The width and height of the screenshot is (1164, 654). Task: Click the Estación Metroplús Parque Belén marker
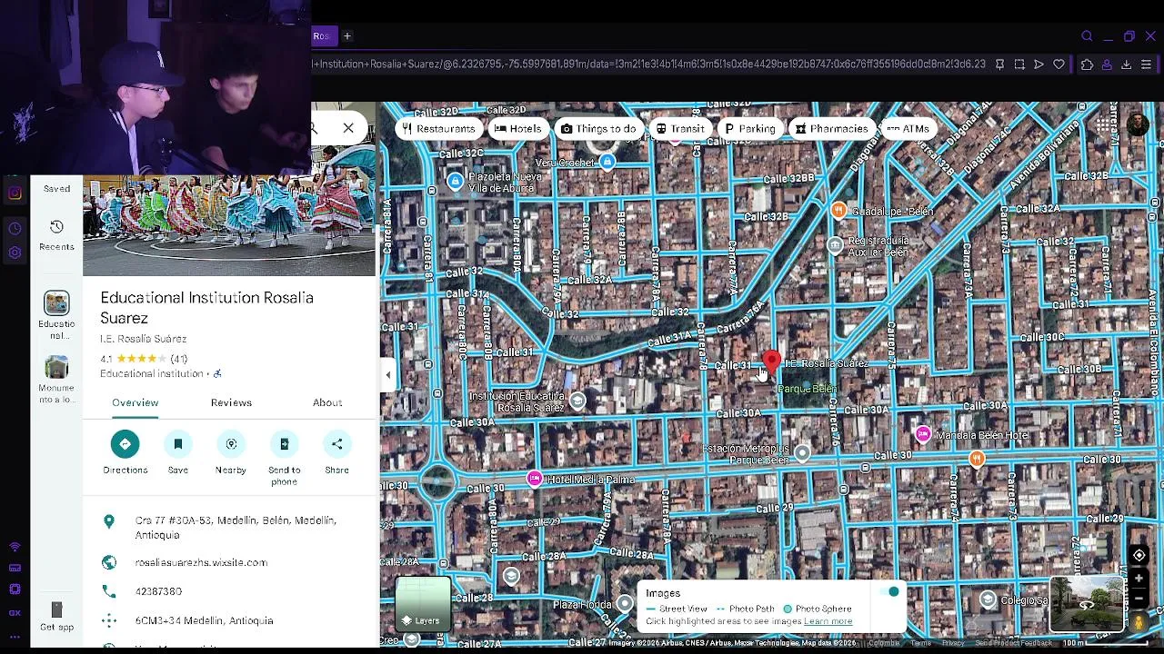pos(802,452)
